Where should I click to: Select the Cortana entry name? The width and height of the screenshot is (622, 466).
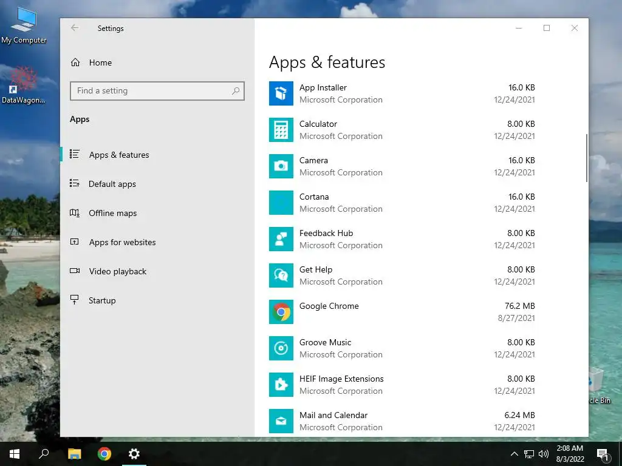pos(314,197)
